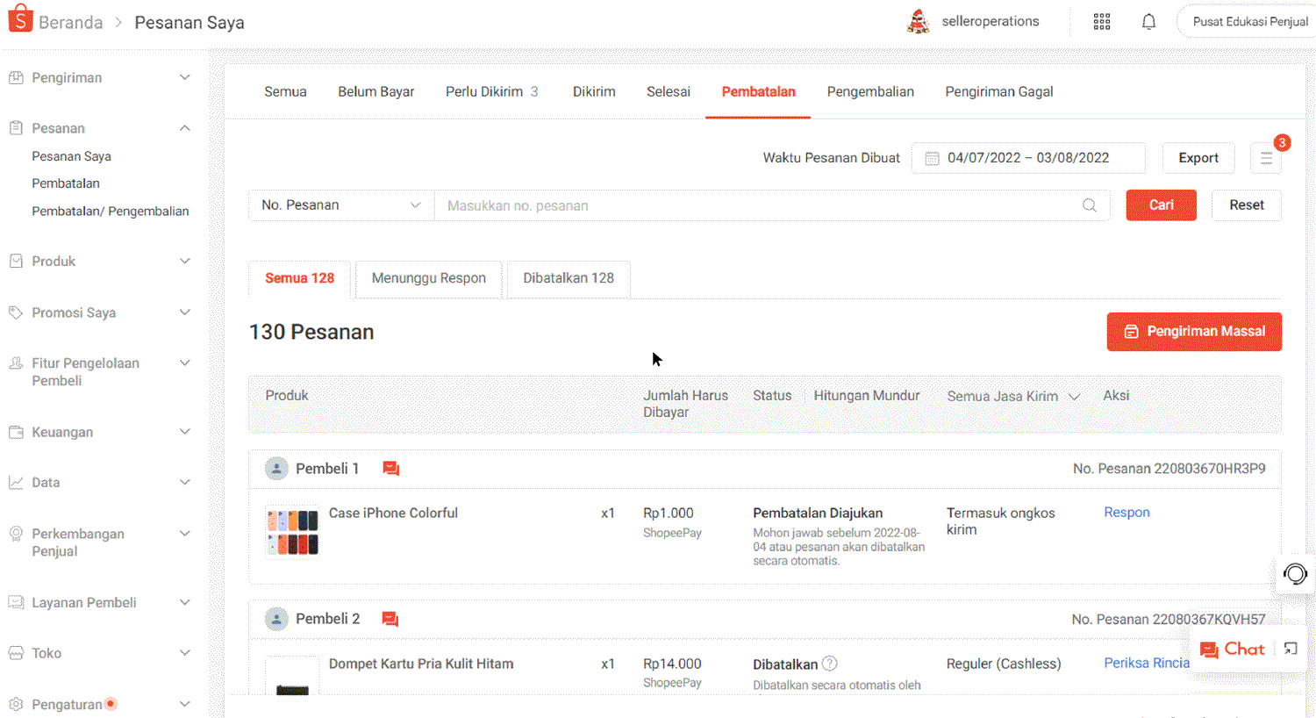Click the floating support headset icon
The width and height of the screenshot is (1316, 718).
click(x=1294, y=574)
